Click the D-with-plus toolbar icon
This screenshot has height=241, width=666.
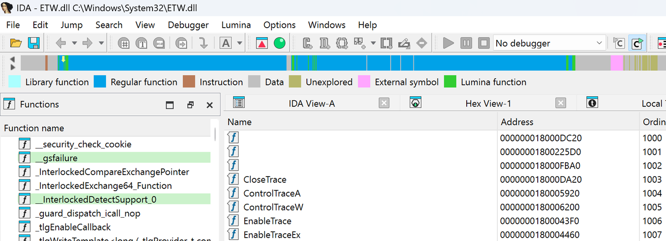point(325,43)
